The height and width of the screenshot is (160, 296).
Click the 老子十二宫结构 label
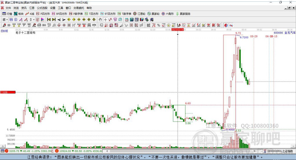pos(25,33)
